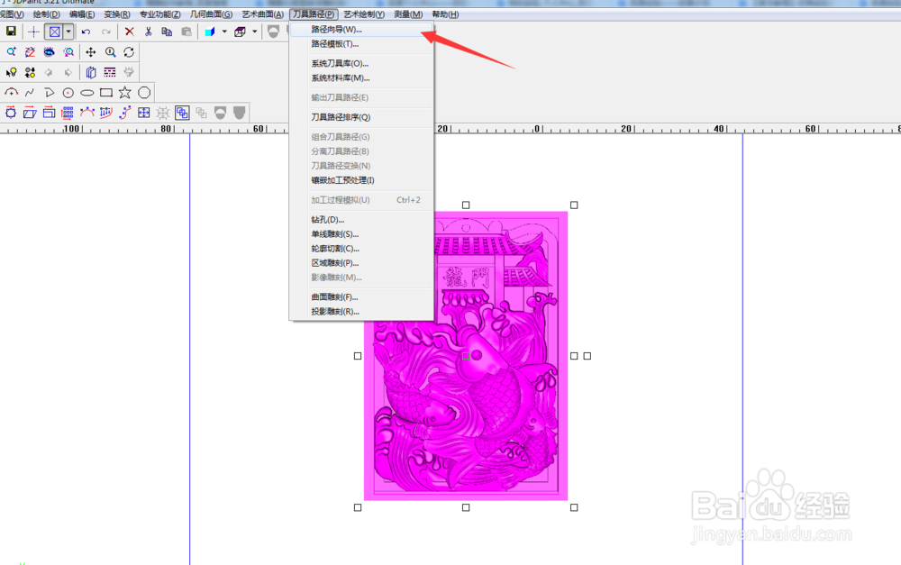Click the magnifier zoom icon next to pan
The height and width of the screenshot is (565, 901).
(110, 52)
